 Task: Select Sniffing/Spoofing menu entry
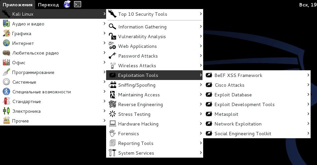coord(137,85)
